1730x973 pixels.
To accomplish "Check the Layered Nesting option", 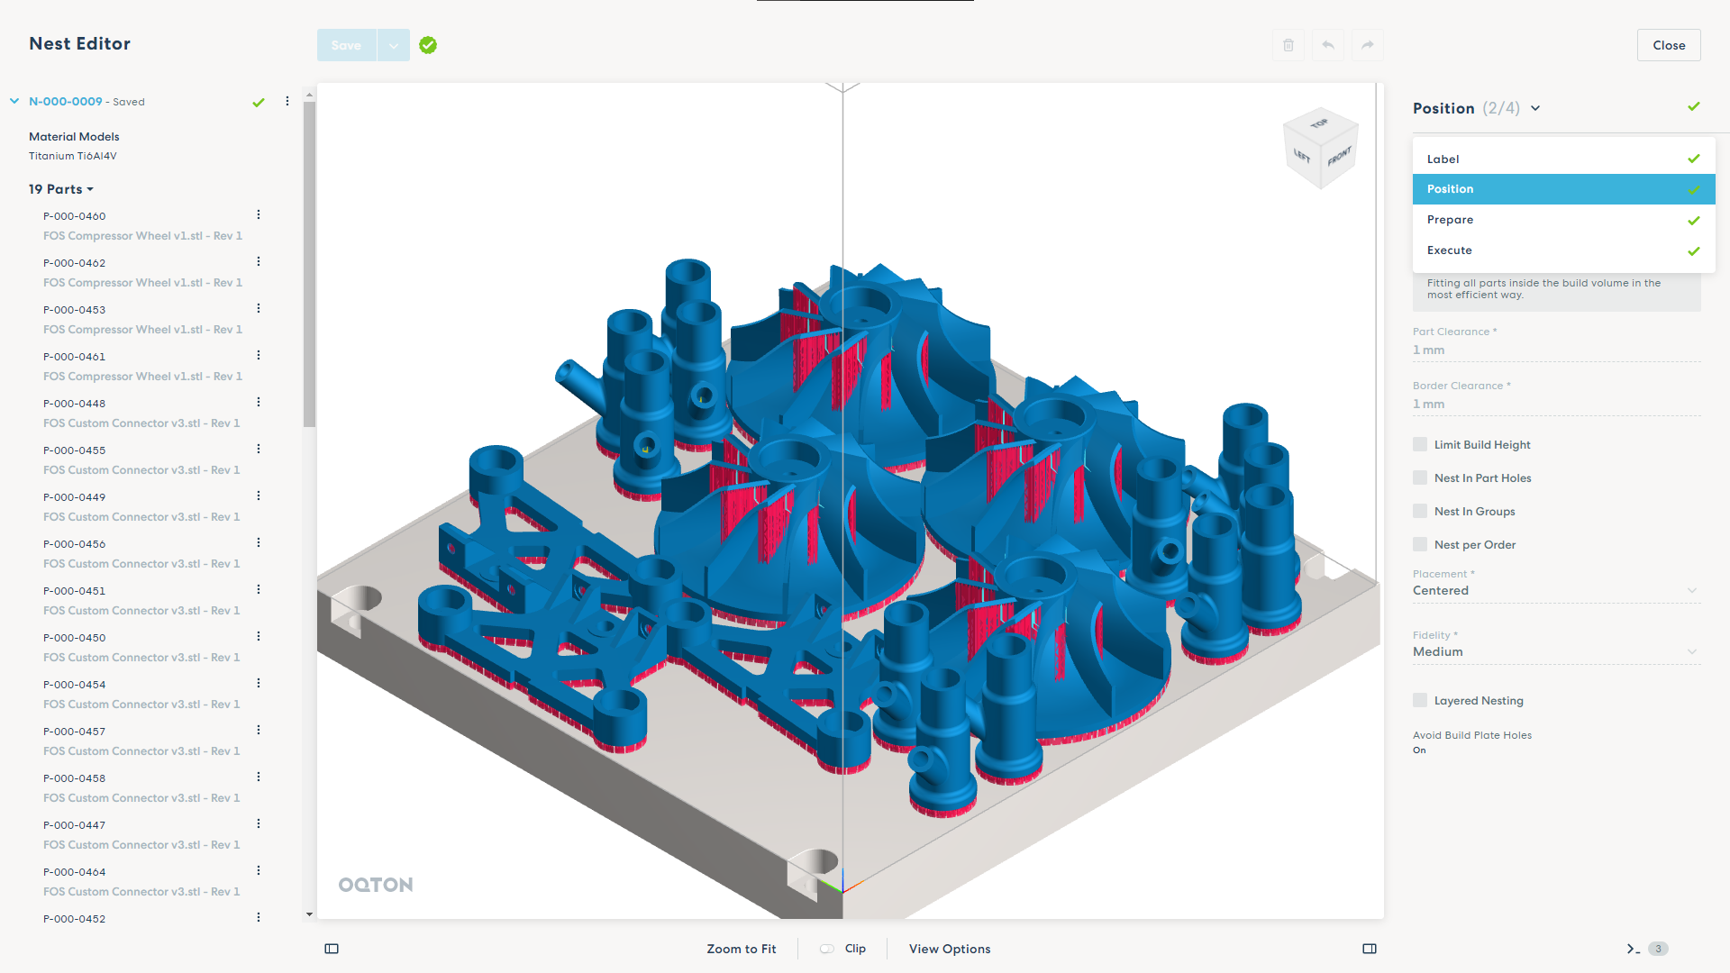I will click(1419, 700).
